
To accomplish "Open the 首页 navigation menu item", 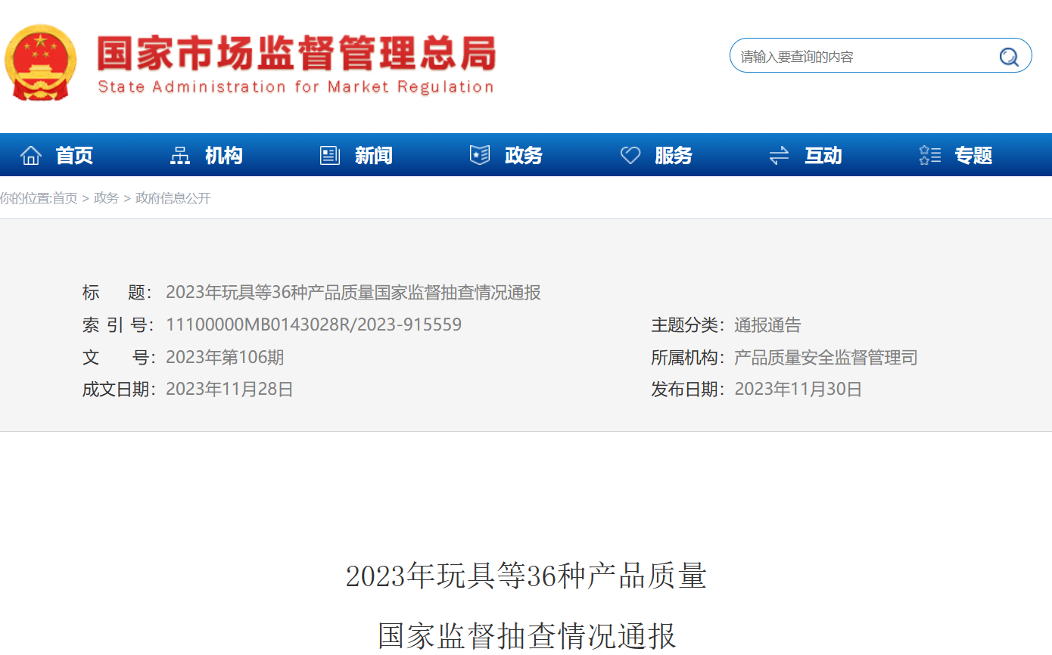I will coord(74,156).
